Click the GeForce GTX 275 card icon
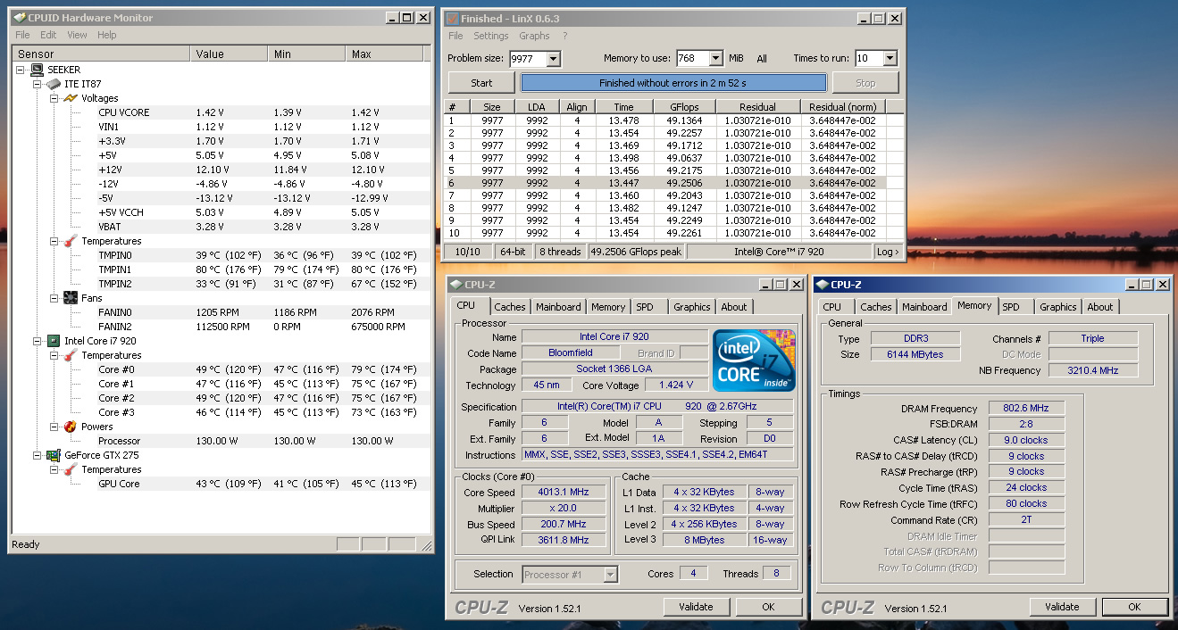 pyautogui.click(x=54, y=455)
